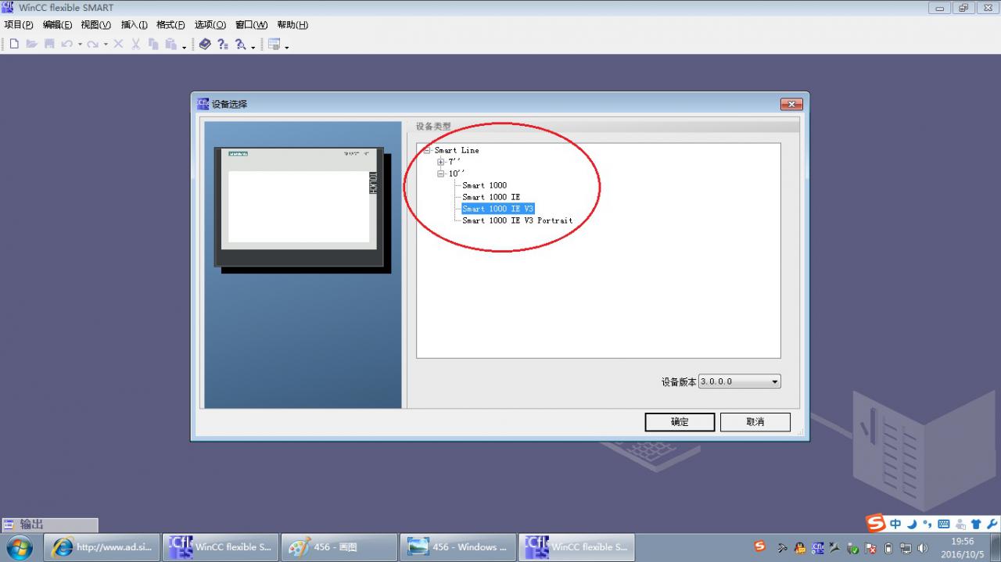Open the 编辑(E) menu

tap(57, 25)
